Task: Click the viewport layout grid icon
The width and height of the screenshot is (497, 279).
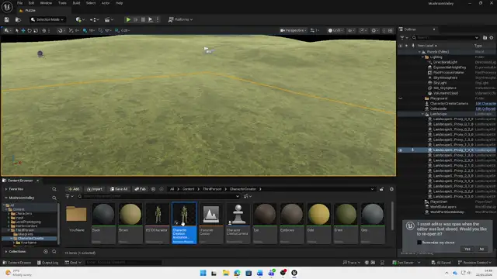Action: click(x=390, y=30)
